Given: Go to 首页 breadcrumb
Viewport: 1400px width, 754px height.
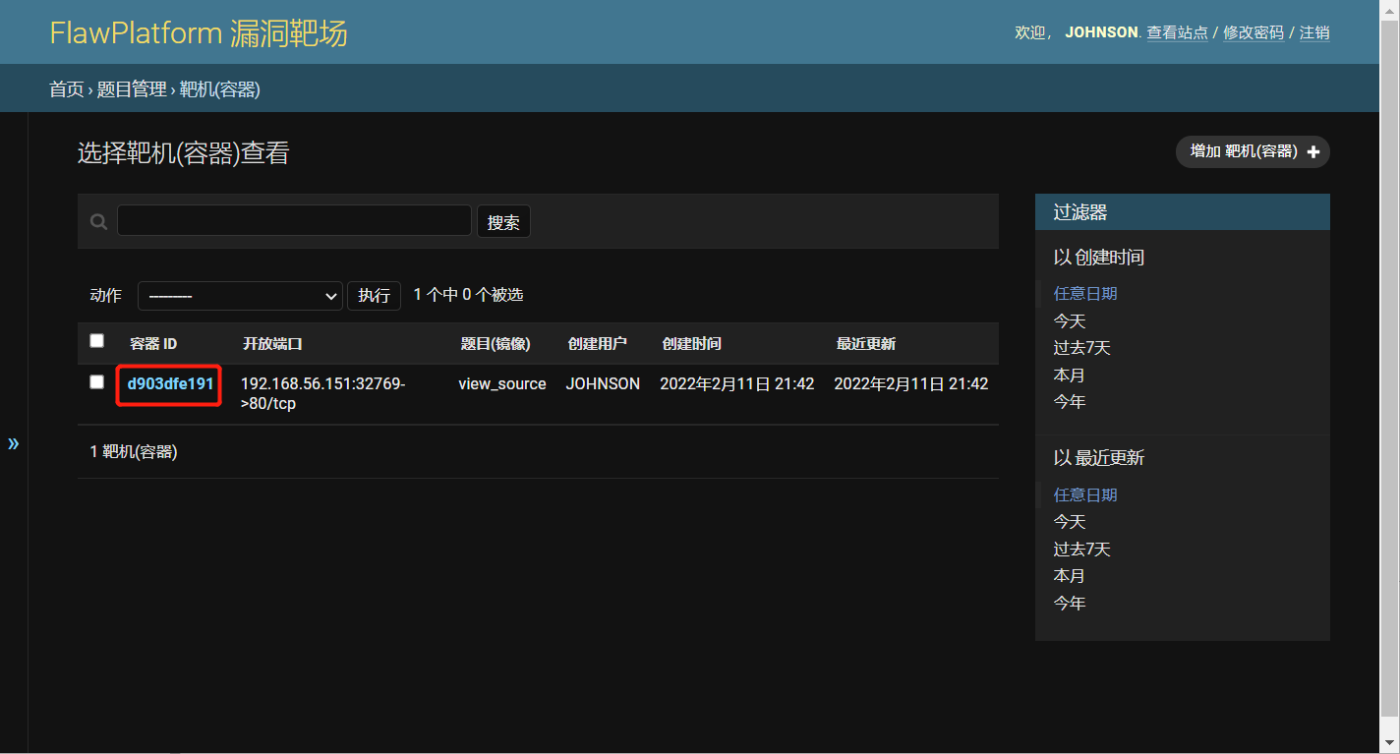Looking at the screenshot, I should pos(67,89).
